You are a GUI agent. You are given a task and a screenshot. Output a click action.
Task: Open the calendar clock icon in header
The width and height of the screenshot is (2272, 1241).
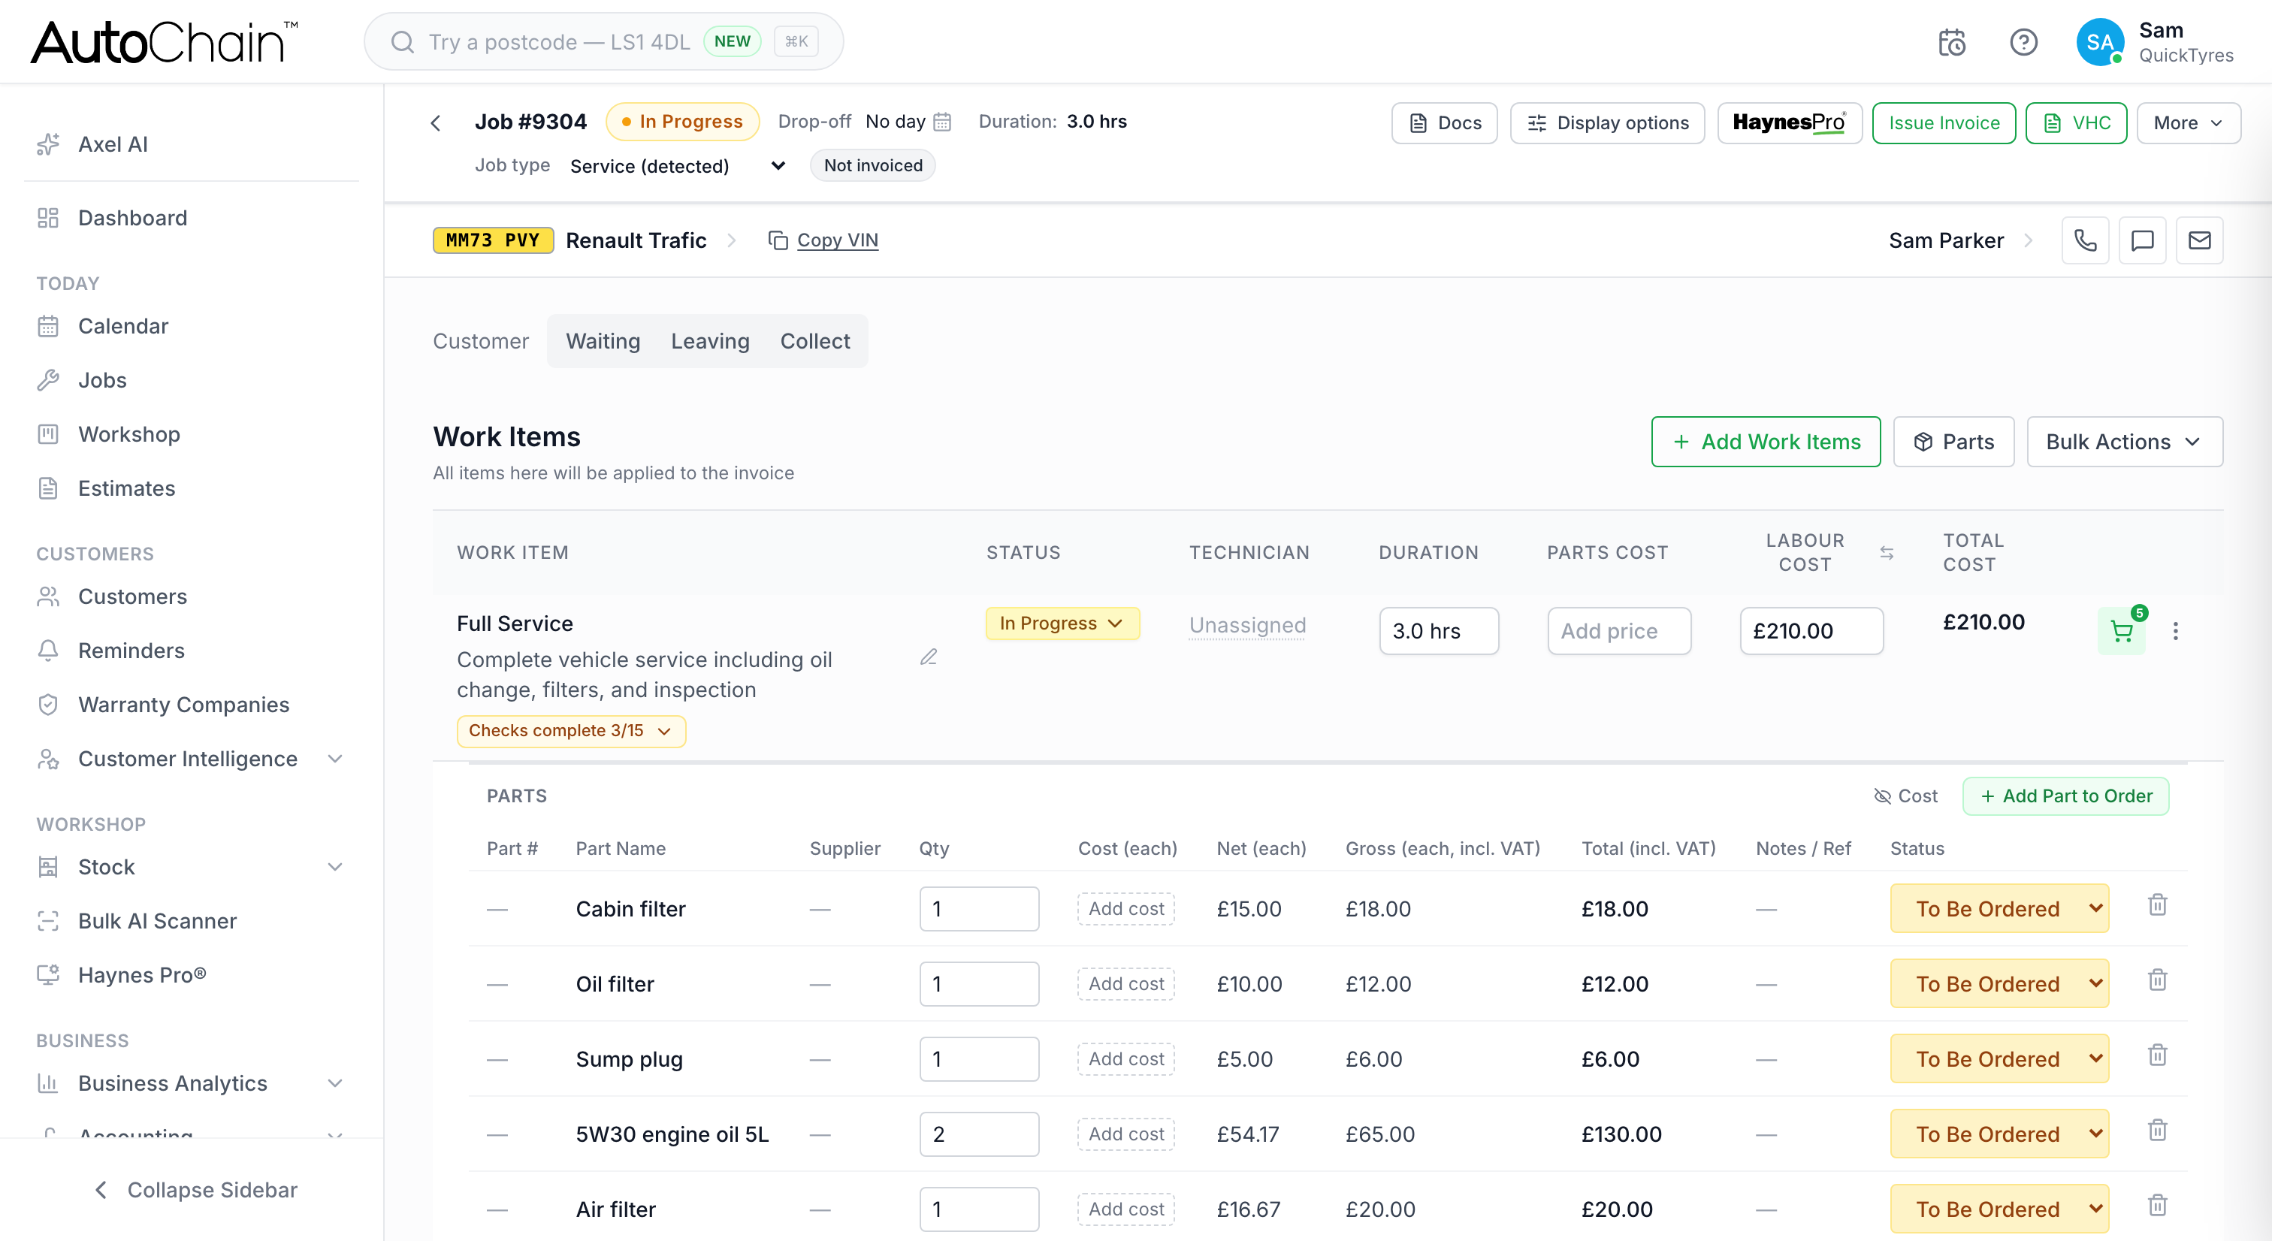click(1952, 42)
